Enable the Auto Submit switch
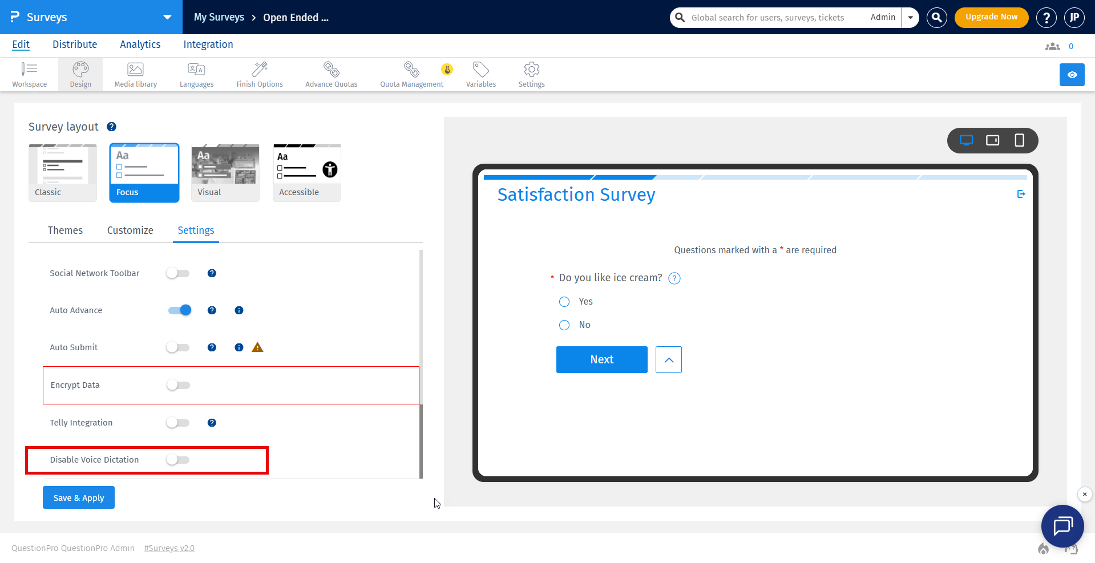The image size is (1095, 563). click(178, 347)
